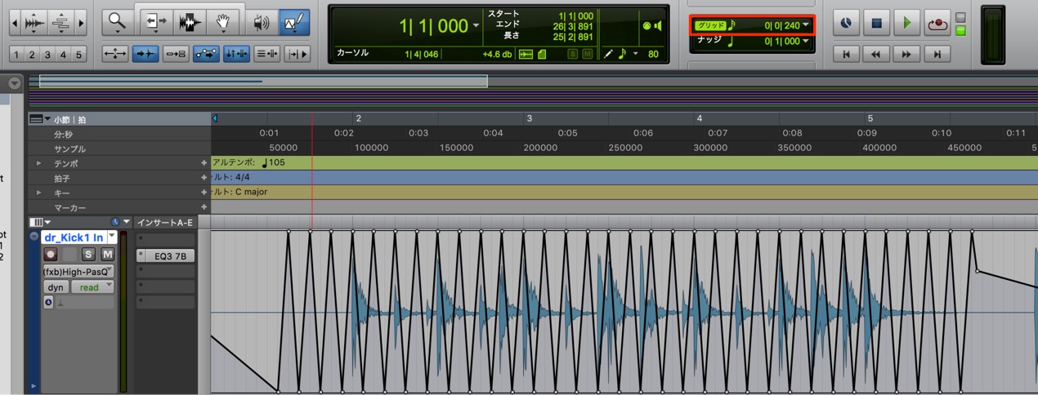Click the Online sync clock button
Screen dimensions: 1038x395
pos(845,24)
